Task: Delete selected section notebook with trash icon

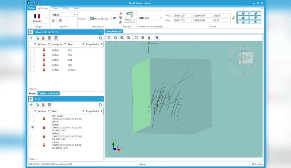Action: tap(49, 38)
